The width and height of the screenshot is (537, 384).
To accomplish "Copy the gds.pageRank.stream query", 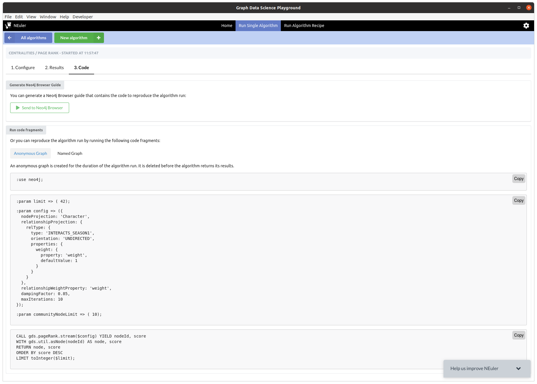I will click(x=519, y=335).
